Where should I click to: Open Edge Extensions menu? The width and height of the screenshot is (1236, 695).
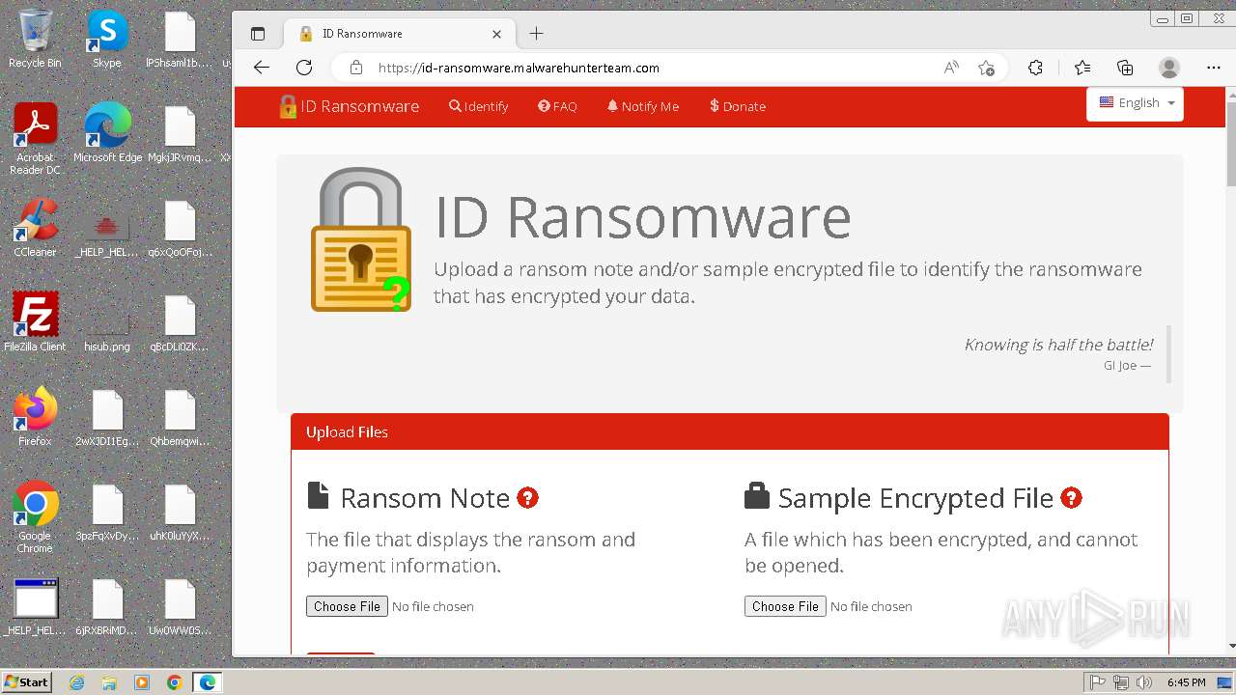pyautogui.click(x=1035, y=68)
